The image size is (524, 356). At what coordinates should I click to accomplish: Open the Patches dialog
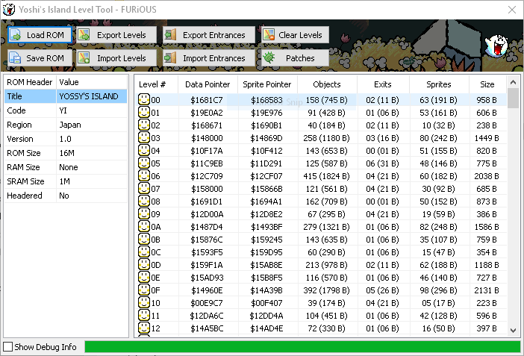click(296, 58)
